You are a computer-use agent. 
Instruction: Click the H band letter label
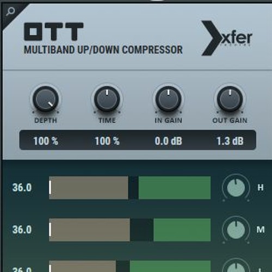tap(261, 188)
